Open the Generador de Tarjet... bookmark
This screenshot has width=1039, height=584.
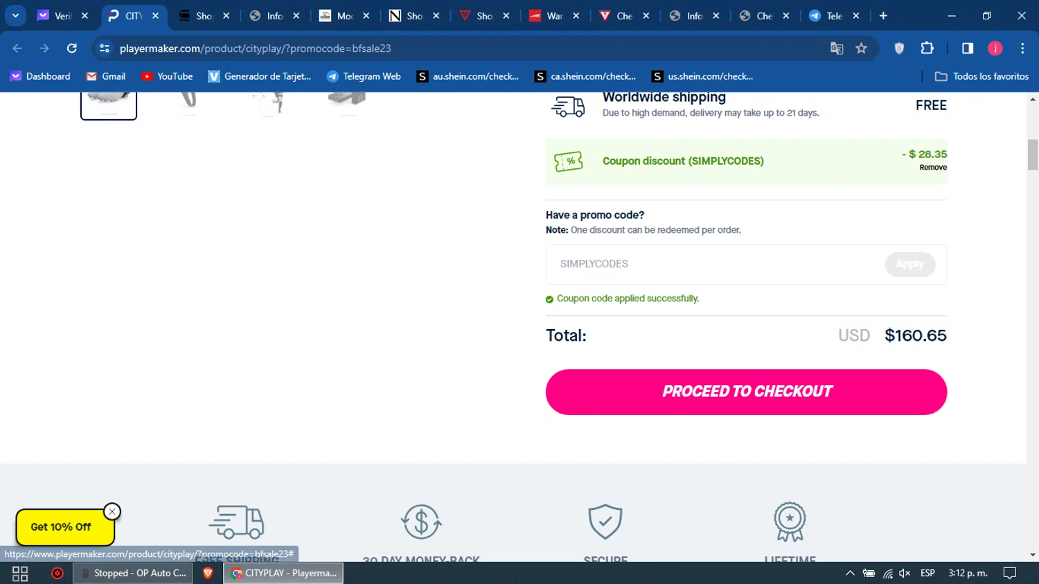pyautogui.click(x=260, y=76)
